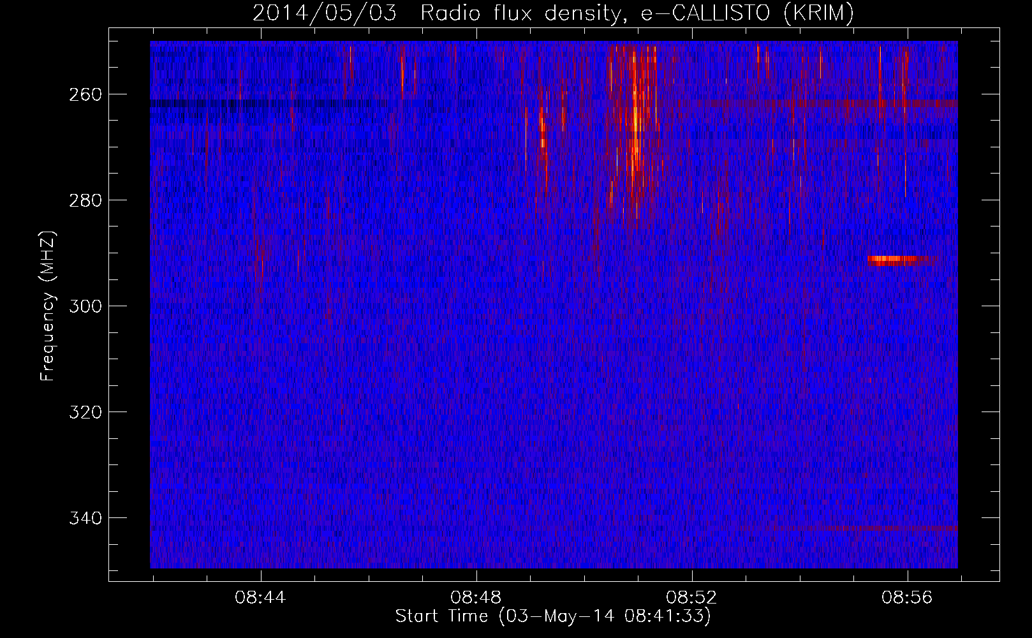Click the bright horizontal emission streak near 290 MHz
This screenshot has width=1032, height=638.
coord(896,260)
